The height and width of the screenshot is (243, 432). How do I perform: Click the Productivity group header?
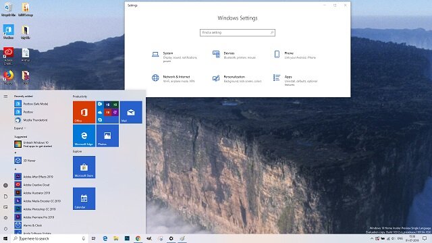pos(80,97)
